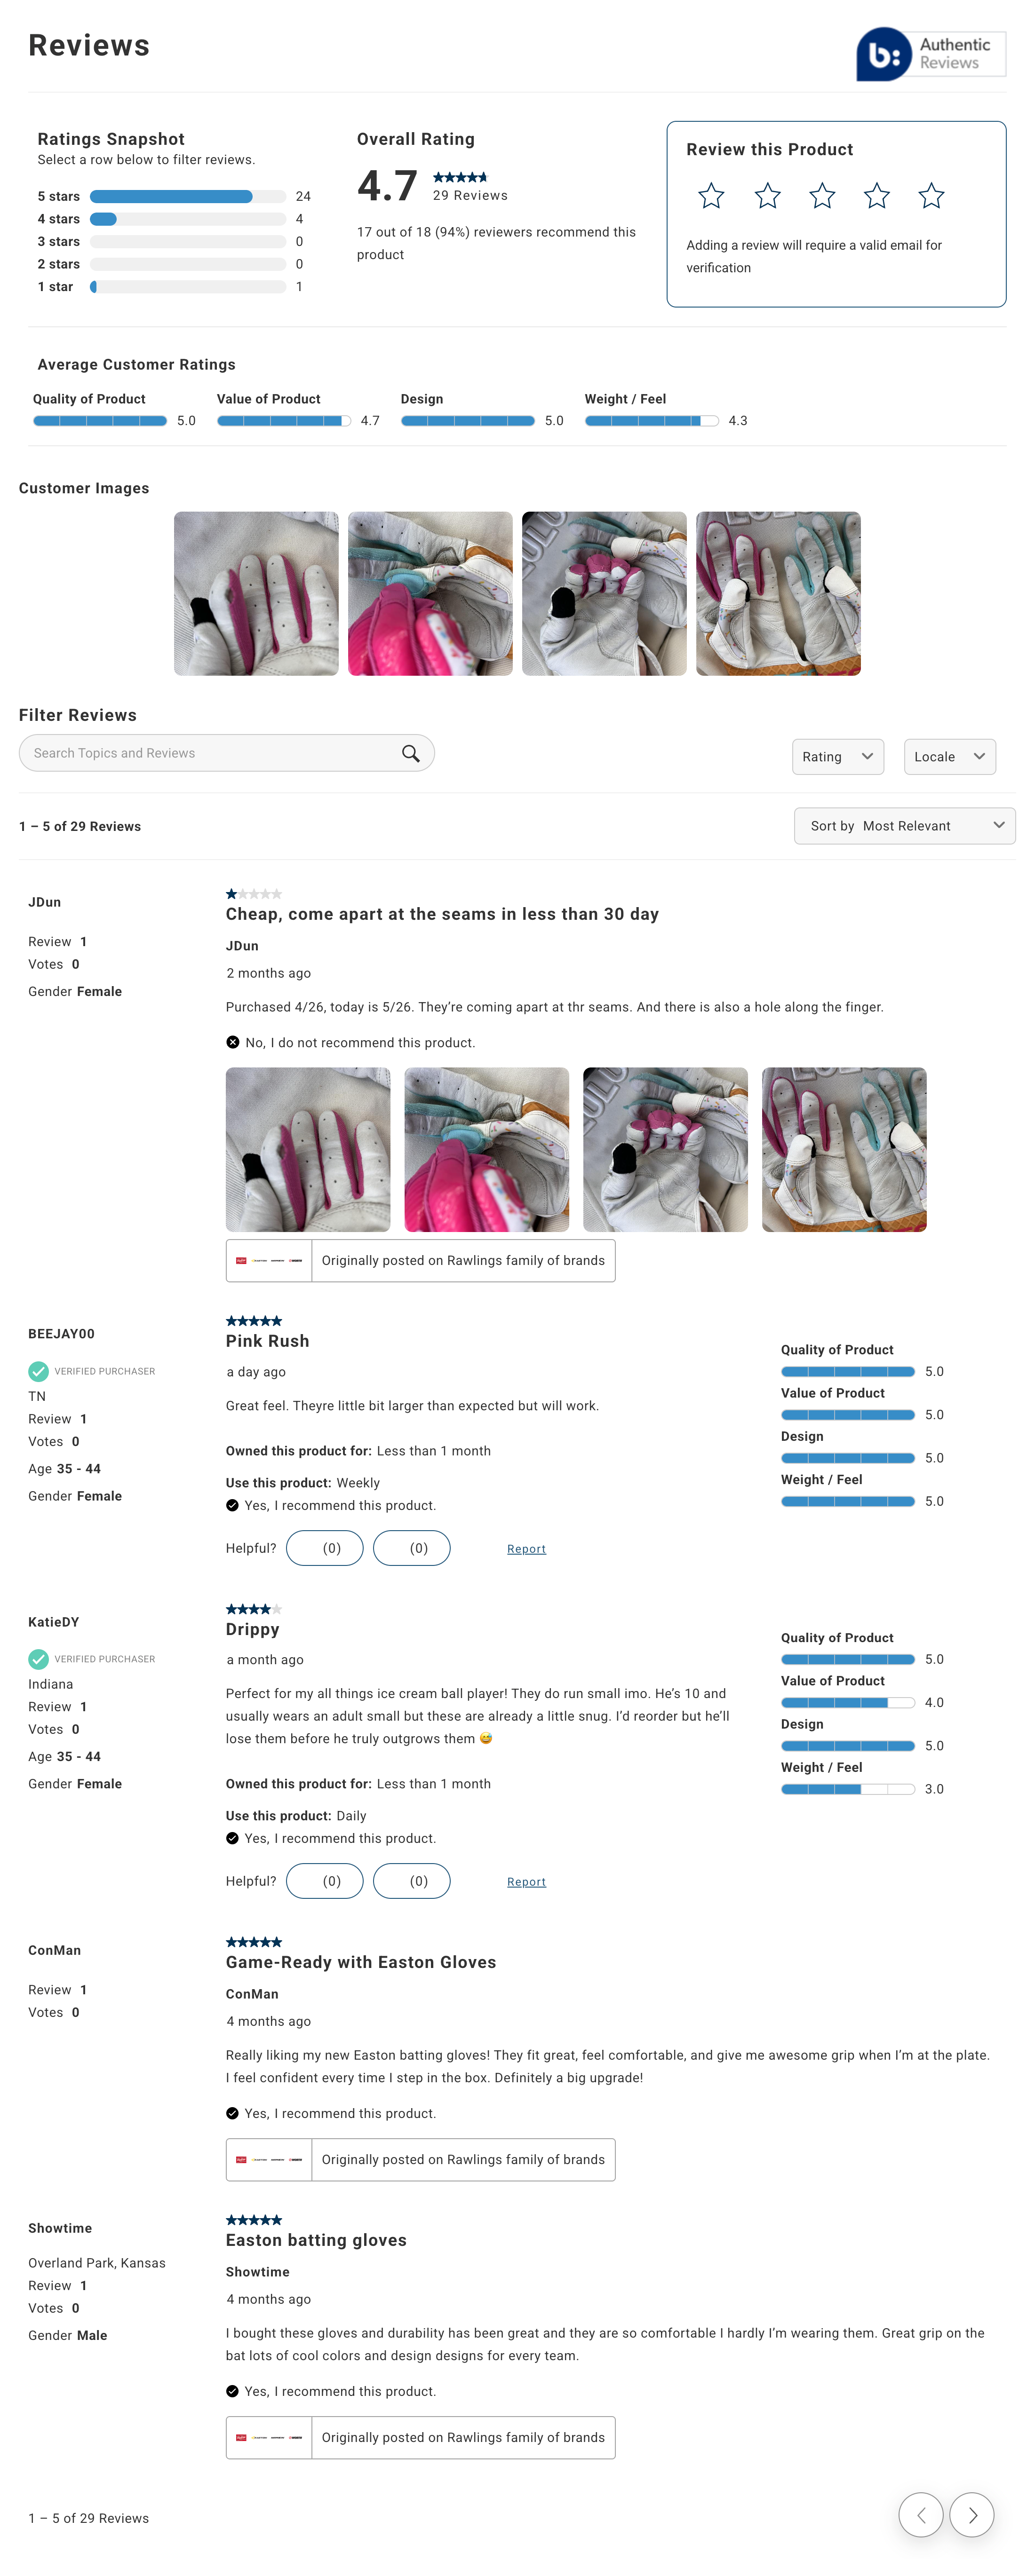Click the brand logos badge in JDun's review
The height and width of the screenshot is (2576, 1035).
(x=269, y=1261)
